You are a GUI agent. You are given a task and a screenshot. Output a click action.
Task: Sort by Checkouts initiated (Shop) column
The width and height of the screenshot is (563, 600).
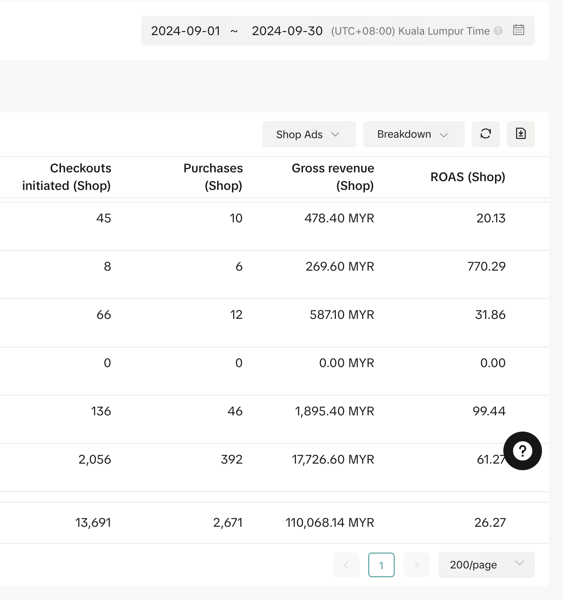coord(67,177)
